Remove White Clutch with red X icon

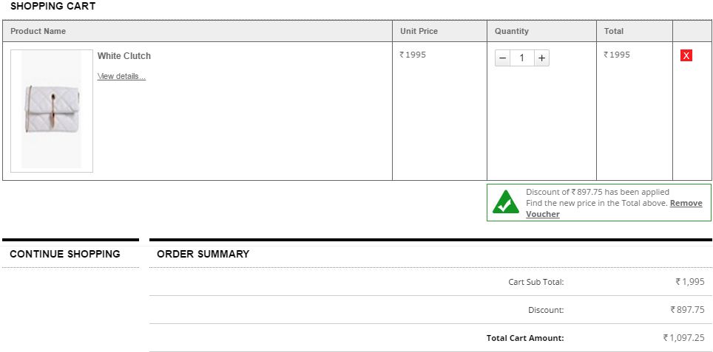pyautogui.click(x=686, y=55)
